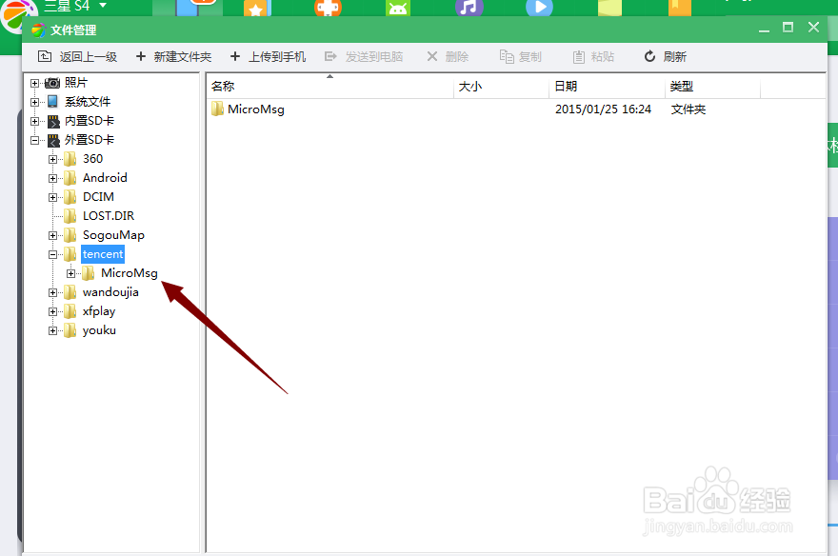Image resolution: width=838 pixels, height=556 pixels.
Task: Select the 内置SD卡 card icon
Action: (x=53, y=121)
